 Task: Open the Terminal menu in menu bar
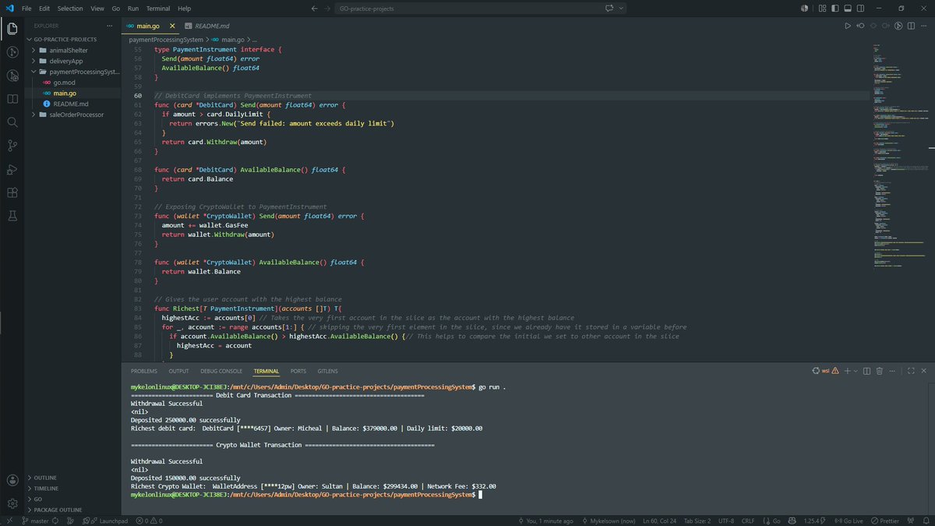[x=158, y=8]
